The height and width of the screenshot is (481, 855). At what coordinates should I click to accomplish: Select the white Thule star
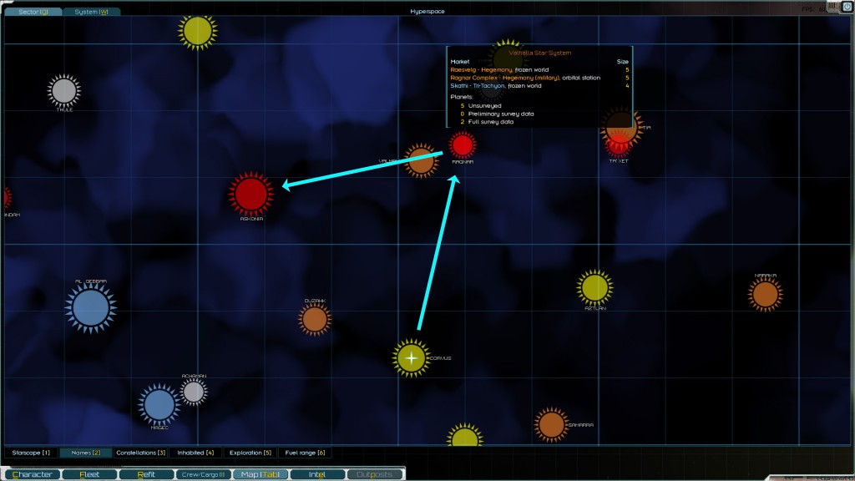coord(63,90)
